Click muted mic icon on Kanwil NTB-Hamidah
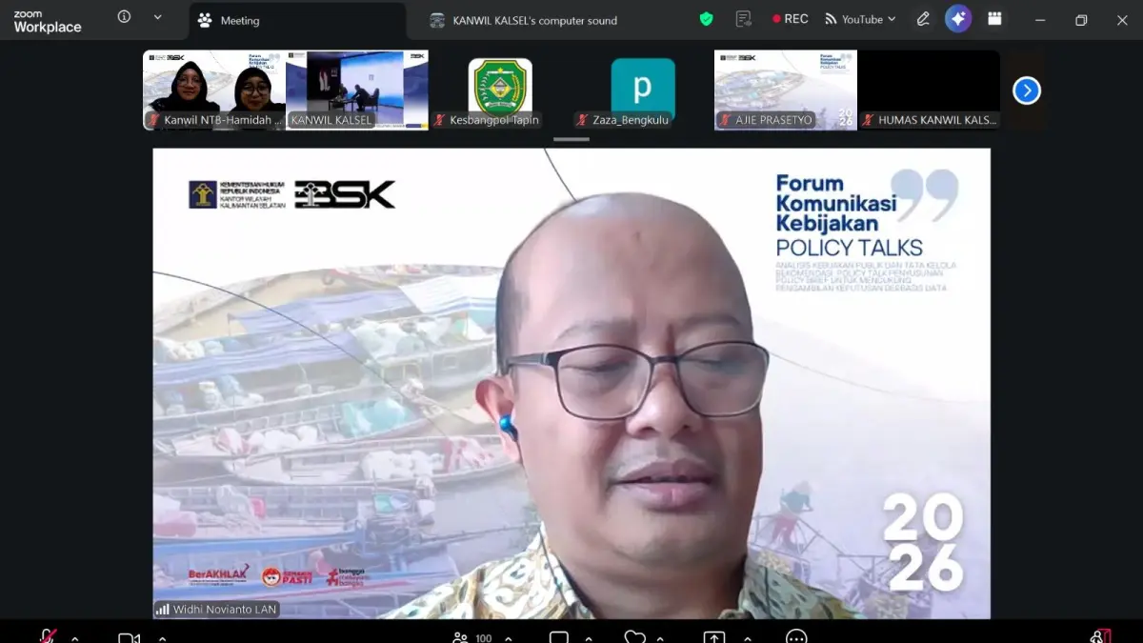Image resolution: width=1143 pixels, height=643 pixels. click(153, 120)
